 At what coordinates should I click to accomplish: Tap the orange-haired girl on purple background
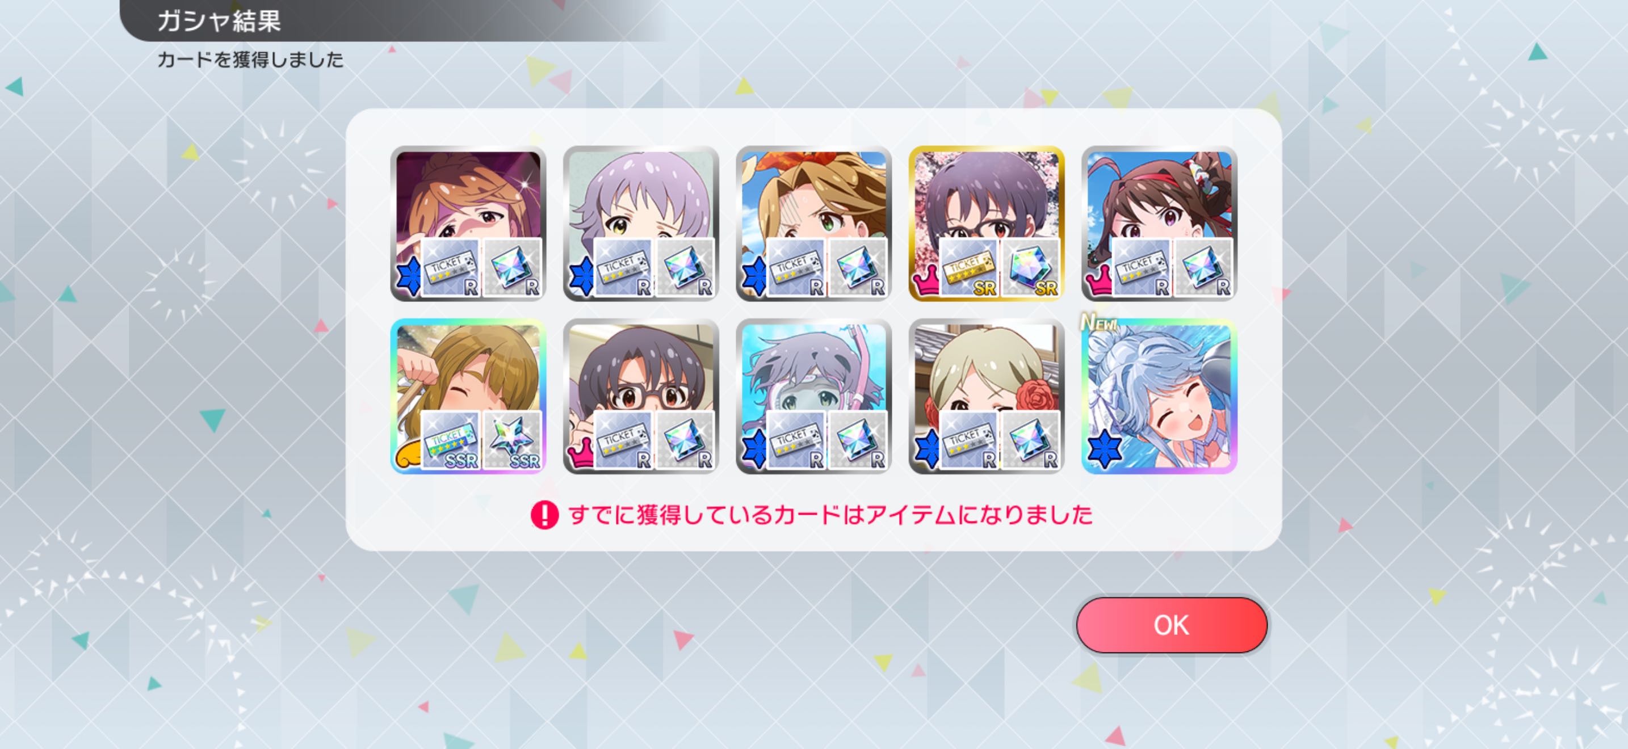coord(468,223)
